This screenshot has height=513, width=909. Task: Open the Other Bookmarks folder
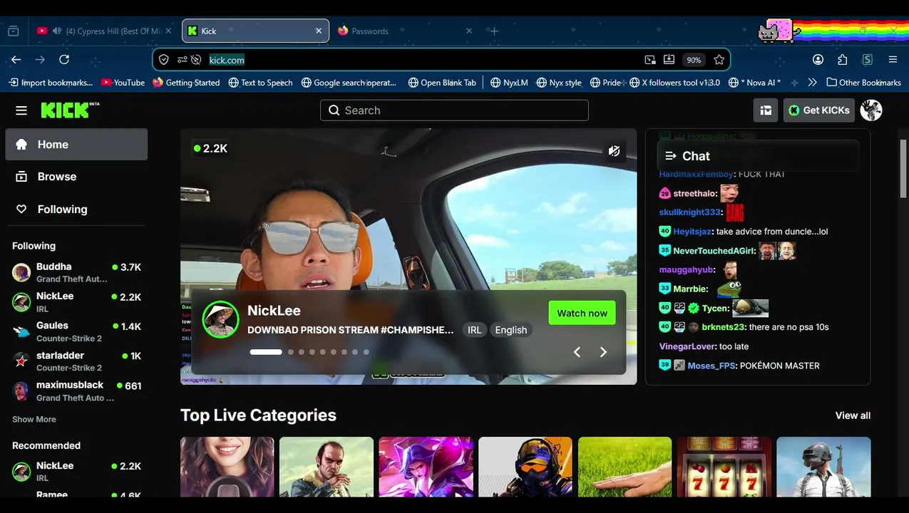point(863,83)
